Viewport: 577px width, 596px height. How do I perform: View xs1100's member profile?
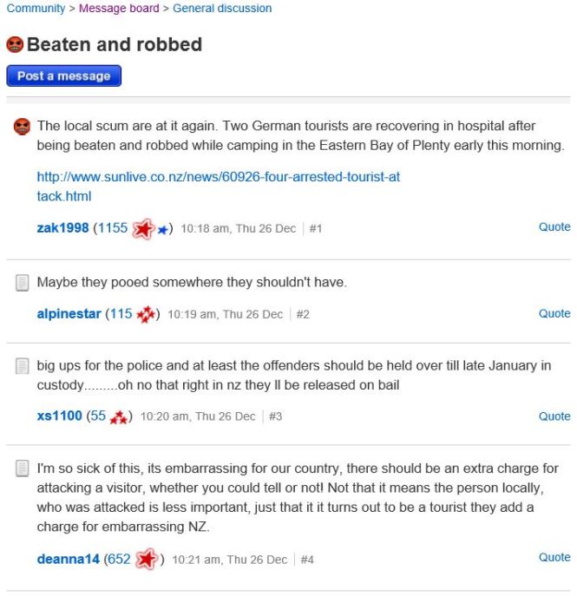coord(58,416)
